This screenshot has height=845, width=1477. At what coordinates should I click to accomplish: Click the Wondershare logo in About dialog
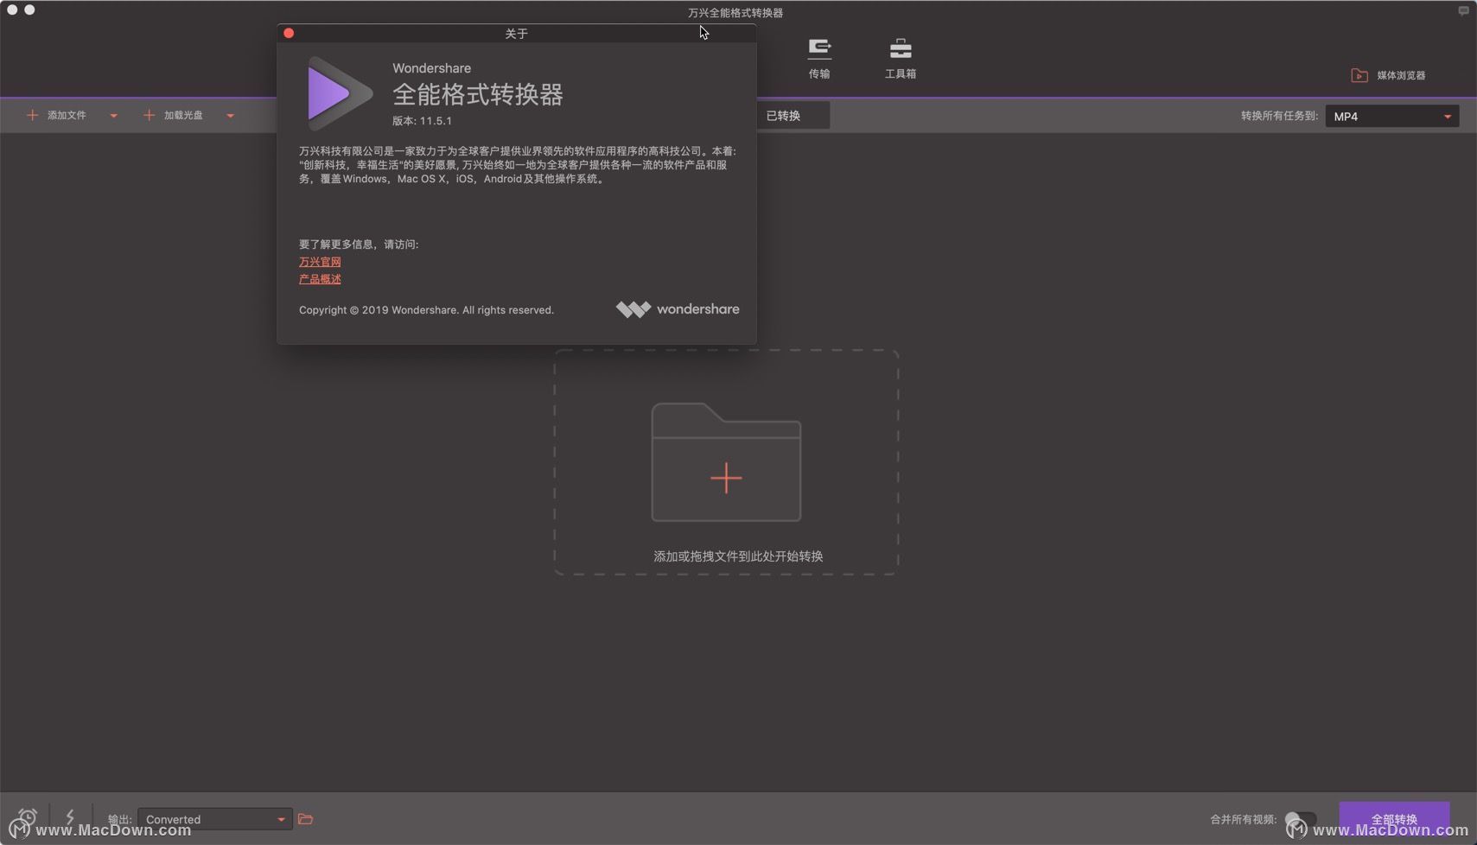tap(678, 309)
